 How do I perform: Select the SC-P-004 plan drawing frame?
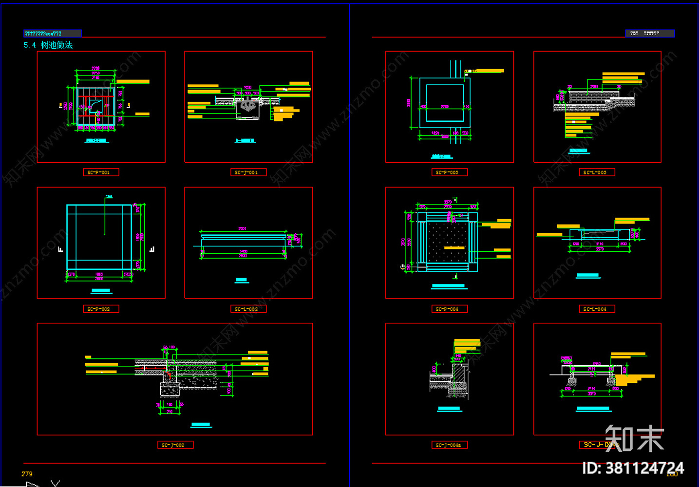point(450,243)
